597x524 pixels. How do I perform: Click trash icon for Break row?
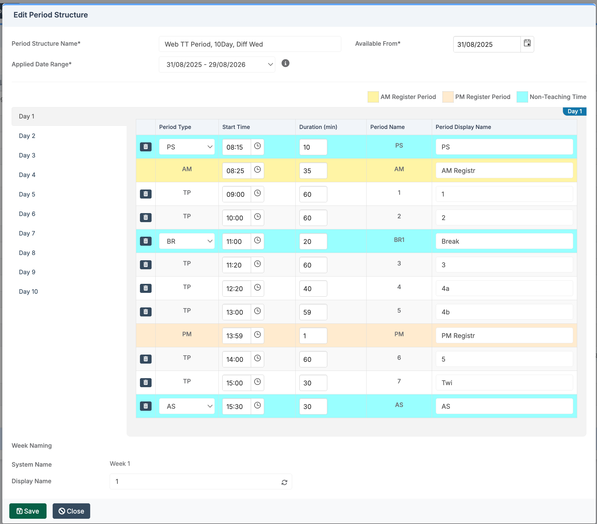coord(145,241)
